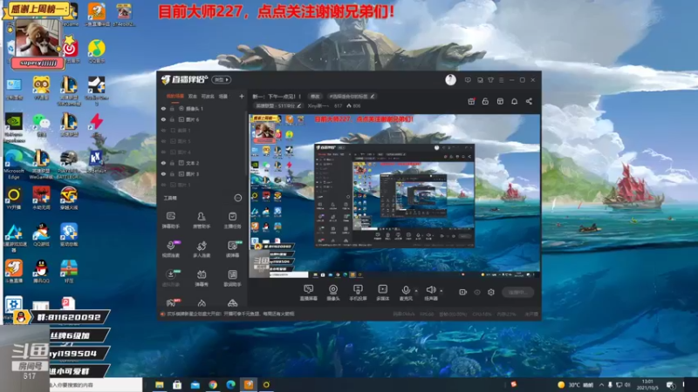This screenshot has height=392, width=698.
Task: Open the gift box icon with red dot
Action: [x=471, y=101]
